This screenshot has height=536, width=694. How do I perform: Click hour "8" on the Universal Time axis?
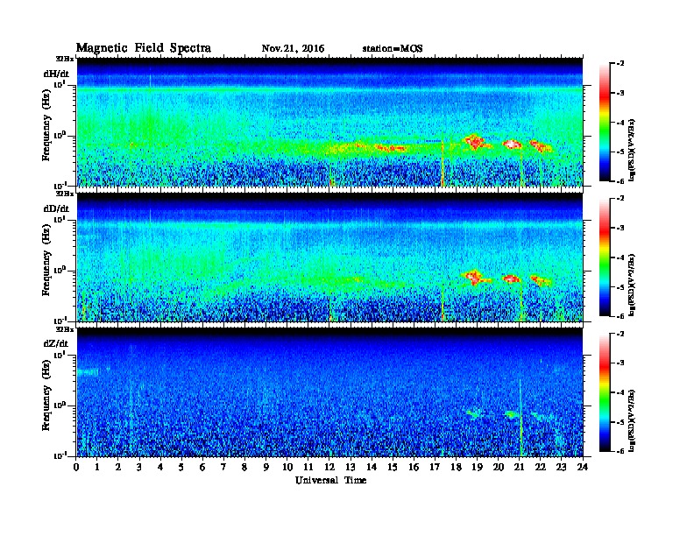click(244, 467)
